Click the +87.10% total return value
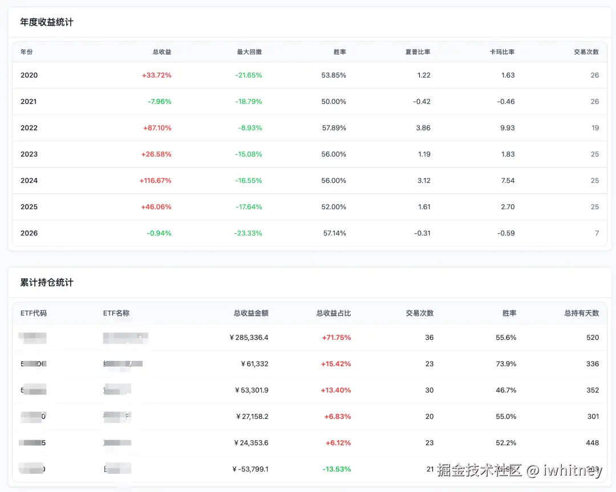Image resolution: width=616 pixels, height=492 pixels. click(157, 128)
